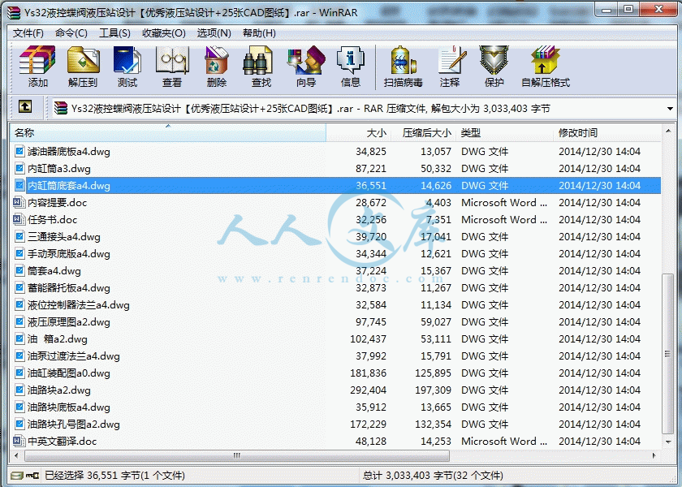Click the file icon of 滤油器底板a4.dwg
Viewport: 682px width, 487px height.
(19, 151)
